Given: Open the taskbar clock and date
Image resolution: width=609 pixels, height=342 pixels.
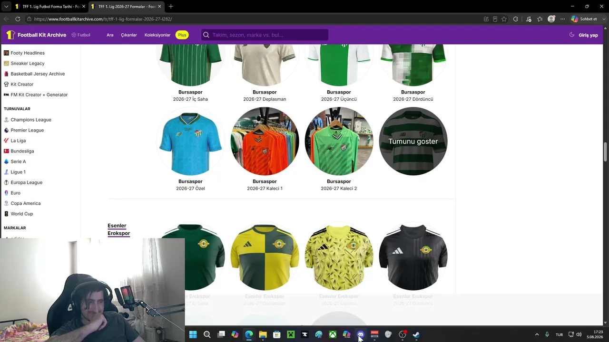Looking at the screenshot, I should click(594, 334).
